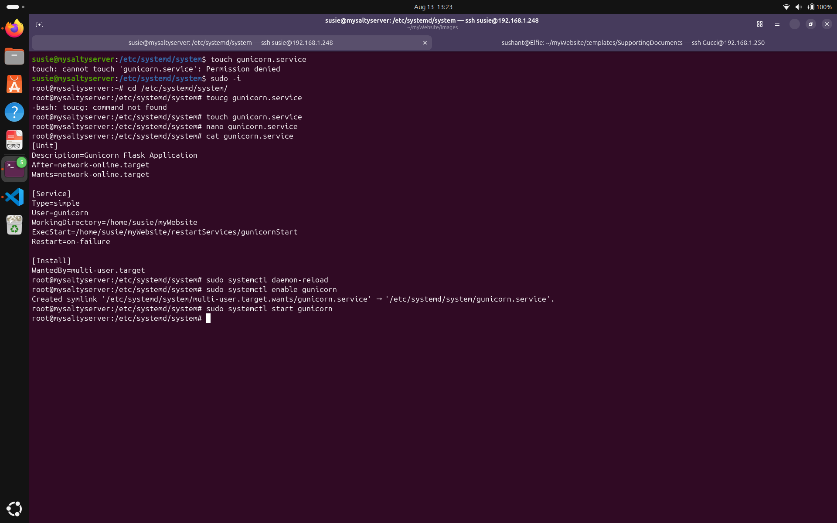Click the volume icon in top bar

click(x=798, y=7)
